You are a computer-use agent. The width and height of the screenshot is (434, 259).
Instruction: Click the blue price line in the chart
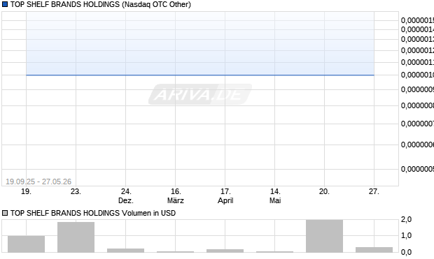pos(200,75)
